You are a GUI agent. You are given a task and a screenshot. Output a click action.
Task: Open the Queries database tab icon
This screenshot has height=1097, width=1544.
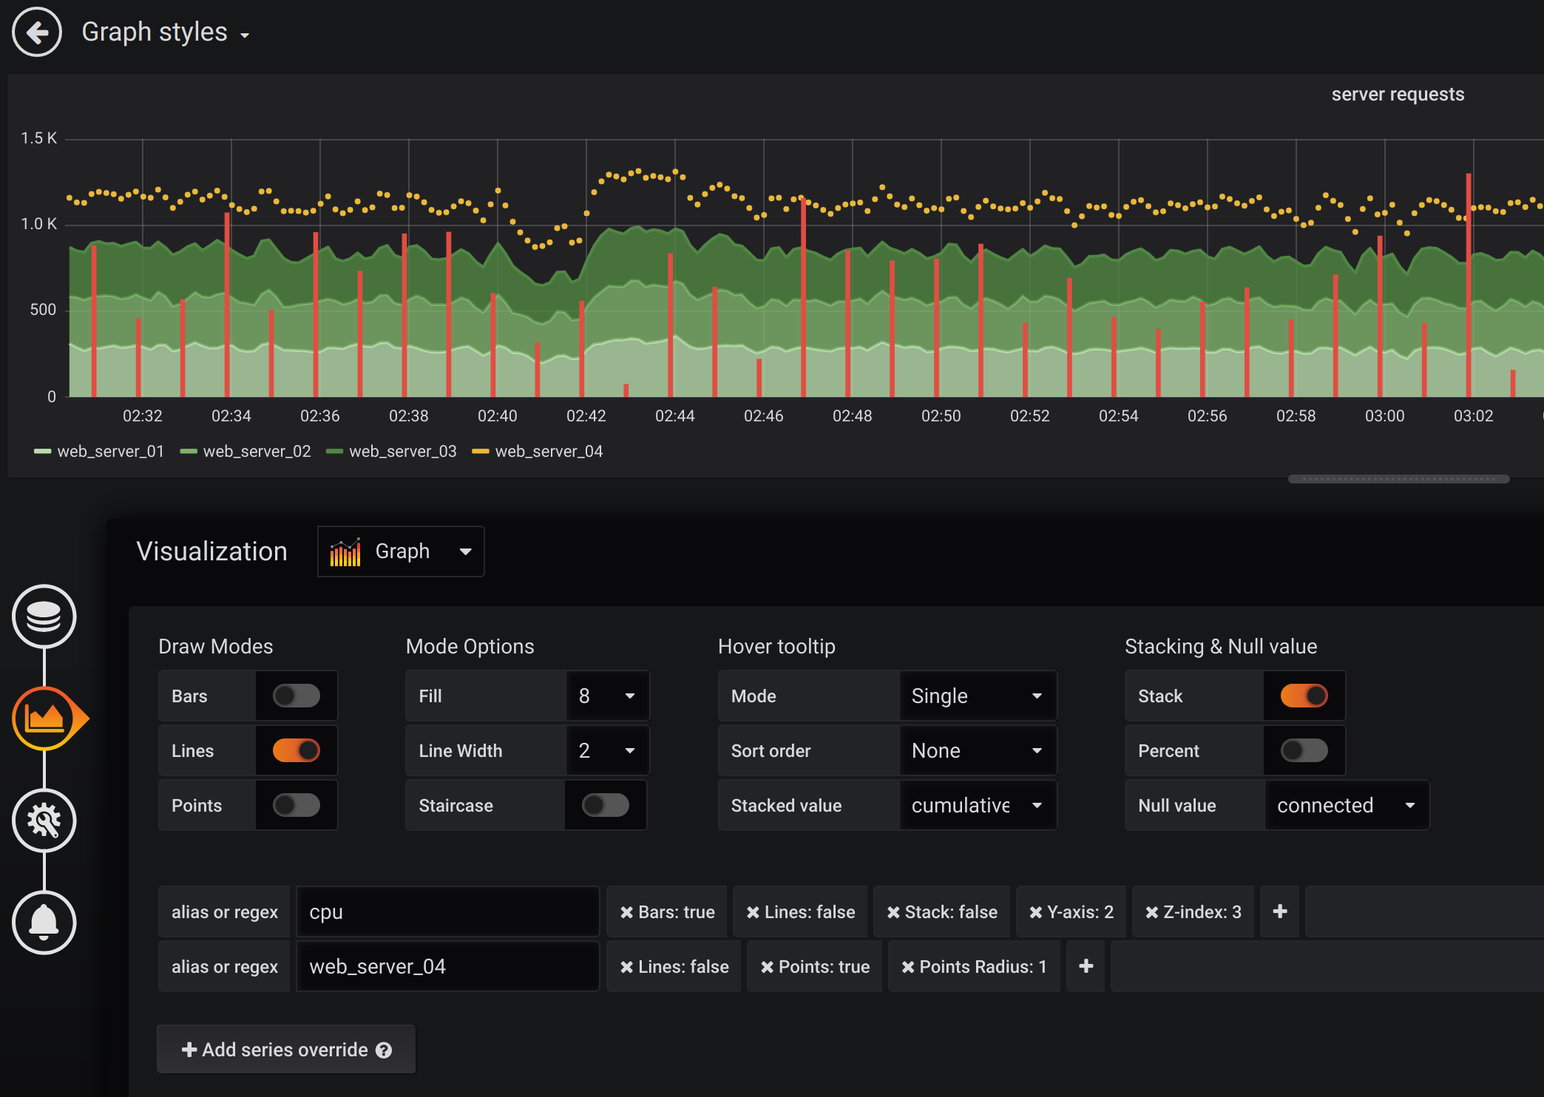44,617
